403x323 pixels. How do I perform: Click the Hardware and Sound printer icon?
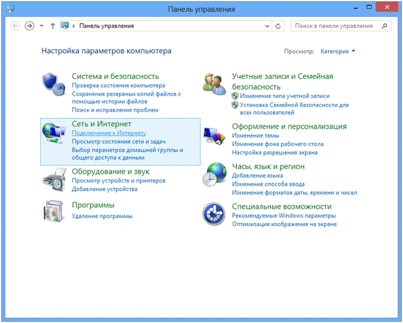coord(54,179)
